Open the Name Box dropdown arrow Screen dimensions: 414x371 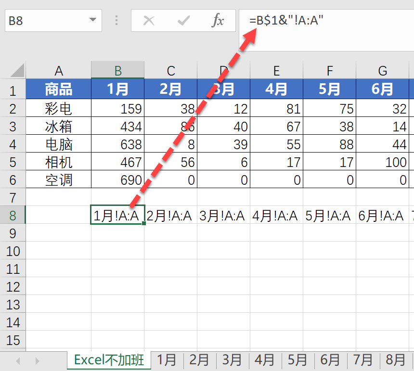point(93,20)
